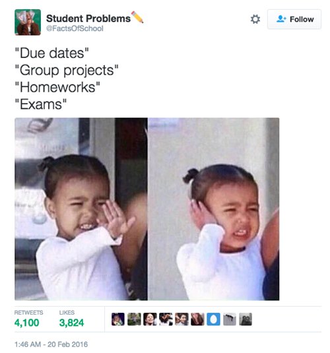Click the Follow button

coord(294,19)
